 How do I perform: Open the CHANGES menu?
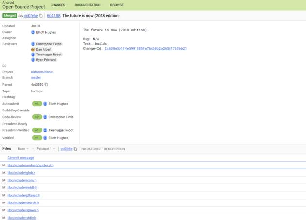(x=59, y=5)
